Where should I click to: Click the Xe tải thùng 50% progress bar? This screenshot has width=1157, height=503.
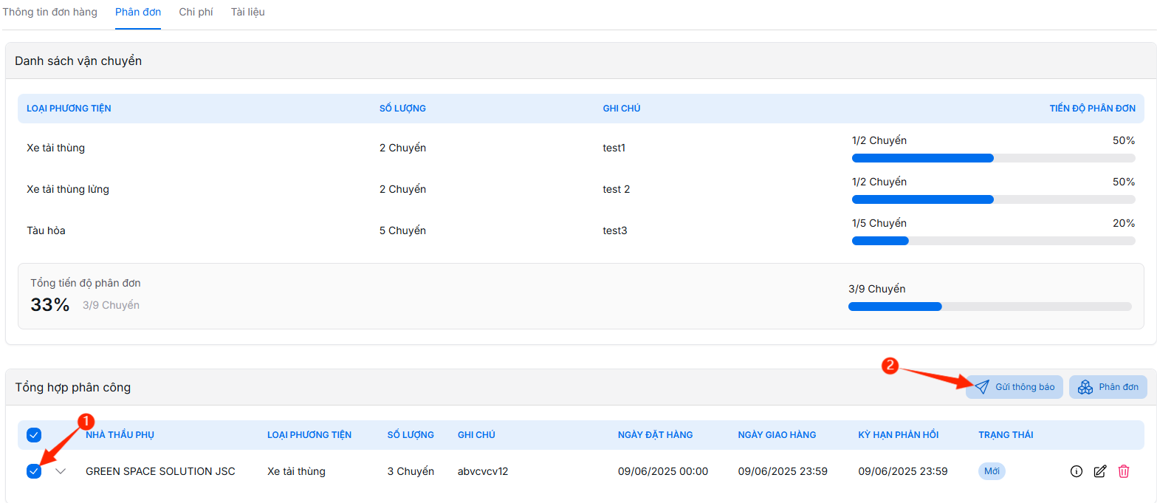(993, 158)
